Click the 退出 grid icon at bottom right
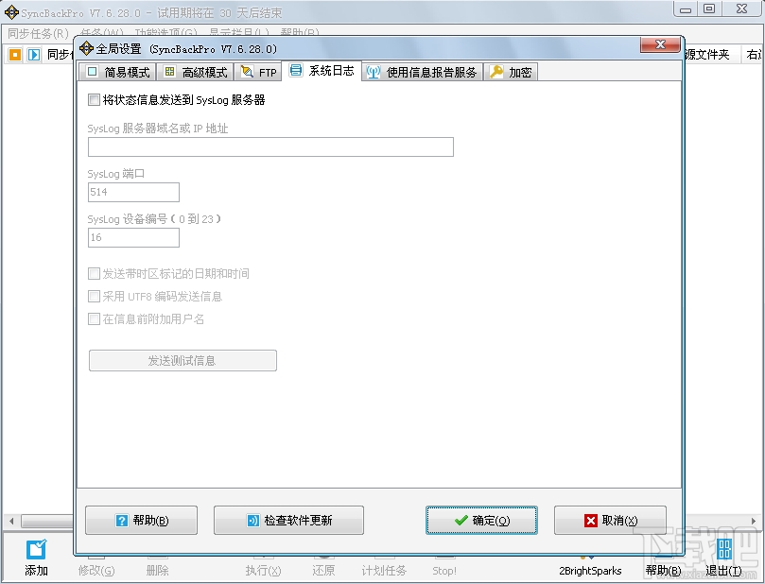 point(723,549)
